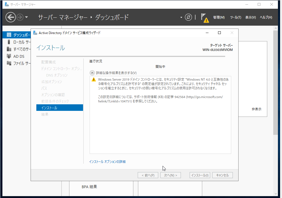Click the back arrow navigation button
Viewport: 282px width, 198px height.
click(x=11, y=17)
